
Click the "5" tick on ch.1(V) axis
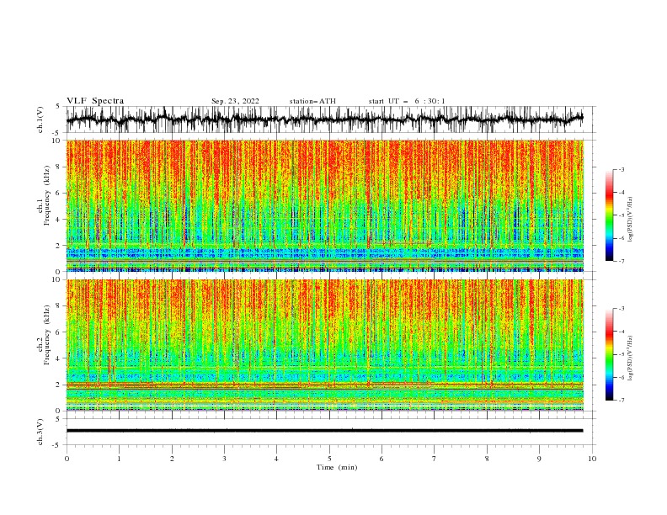[x=58, y=106]
